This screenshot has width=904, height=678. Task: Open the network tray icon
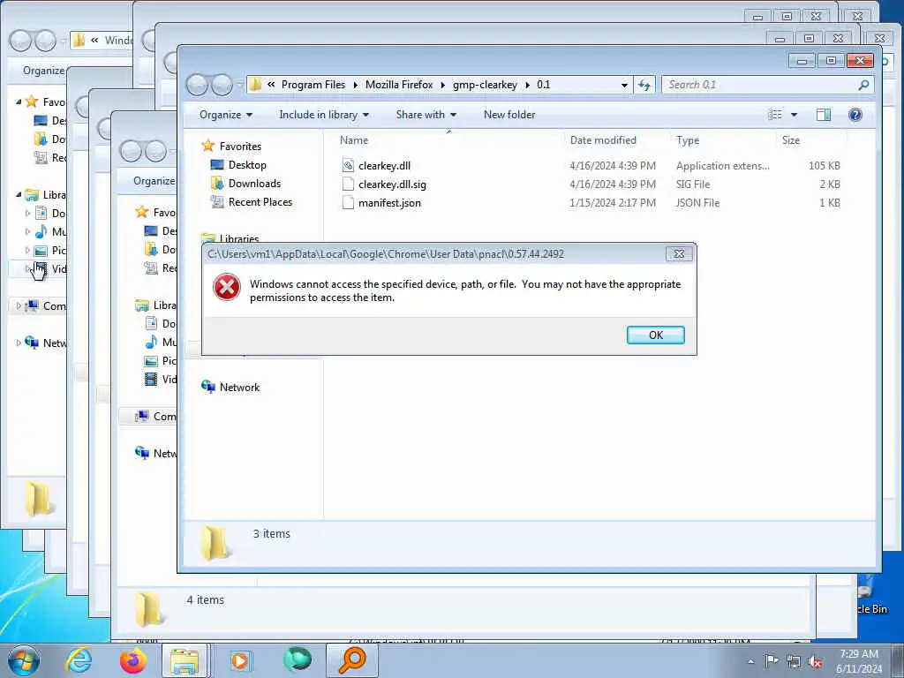tap(794, 662)
